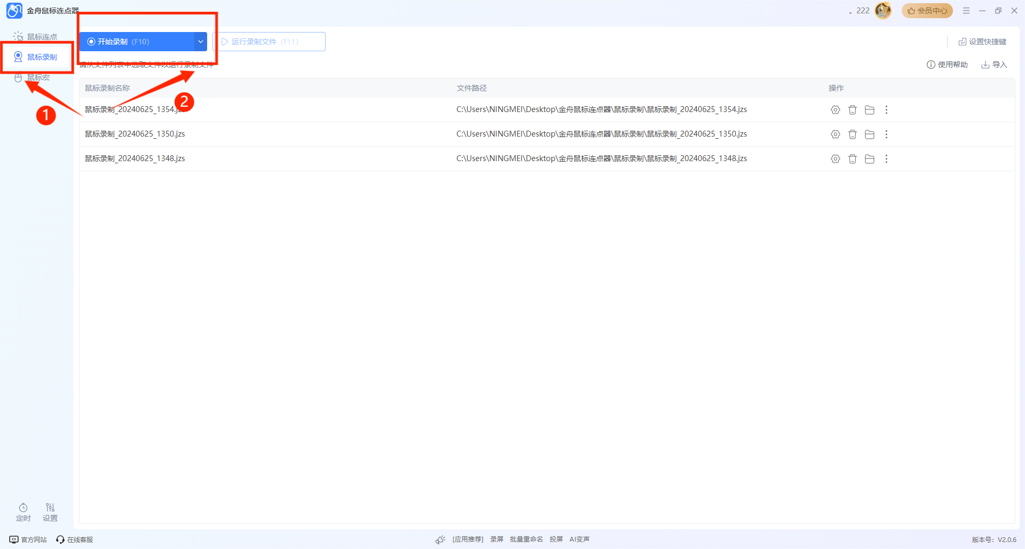Open the hamburger main menu
This screenshot has height=549, width=1025.
(966, 11)
